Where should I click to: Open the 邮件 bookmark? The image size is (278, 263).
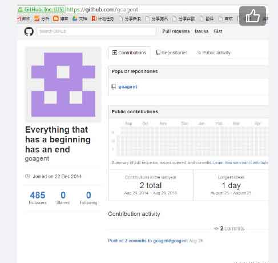coord(24,18)
